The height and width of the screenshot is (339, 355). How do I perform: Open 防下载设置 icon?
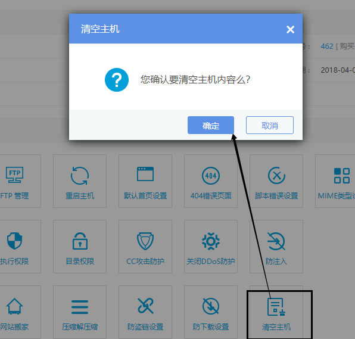coord(211,306)
